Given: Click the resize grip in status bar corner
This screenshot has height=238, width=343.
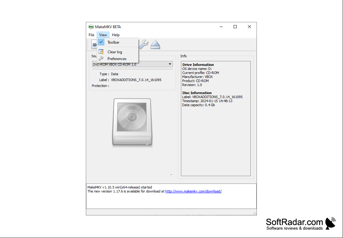Looking at the screenshot, I should [254, 213].
